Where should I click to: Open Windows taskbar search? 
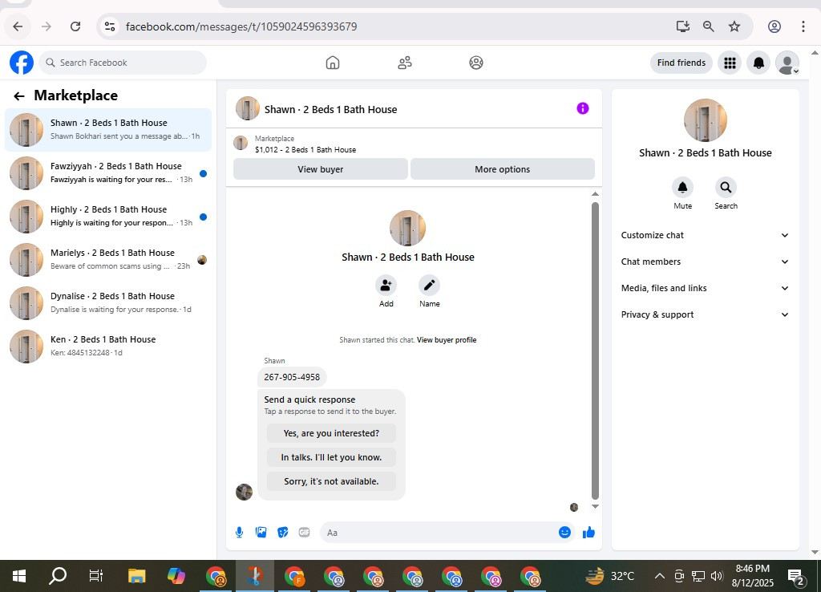(x=58, y=576)
